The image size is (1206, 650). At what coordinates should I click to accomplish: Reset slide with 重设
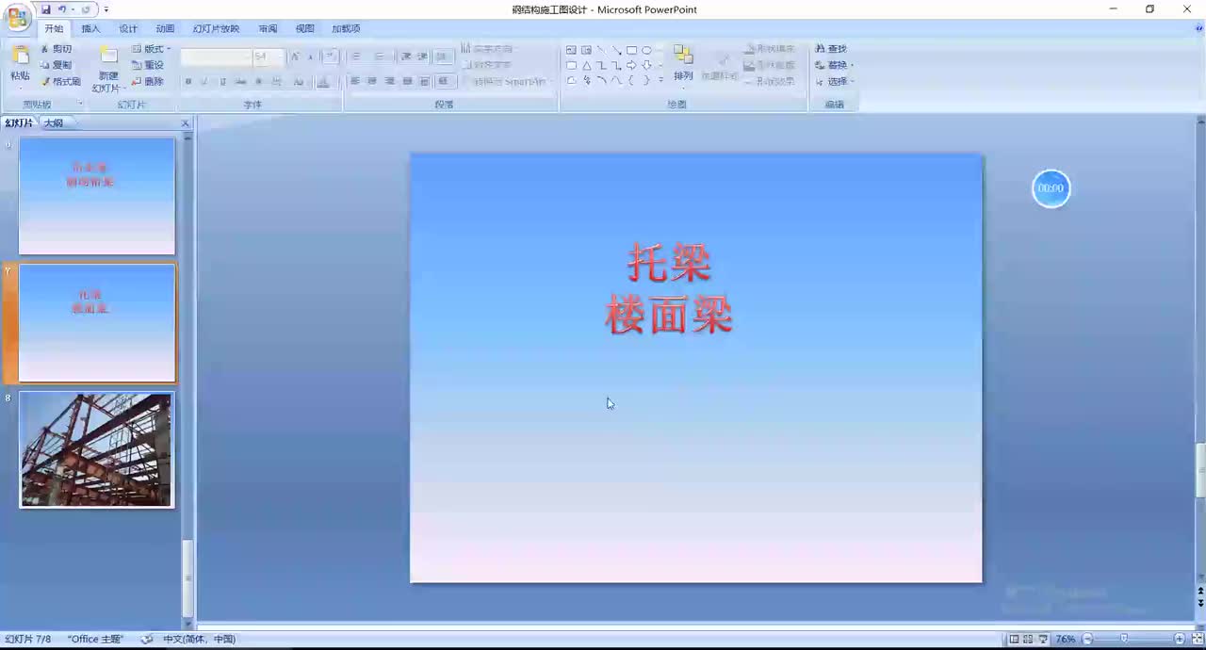tap(148, 65)
